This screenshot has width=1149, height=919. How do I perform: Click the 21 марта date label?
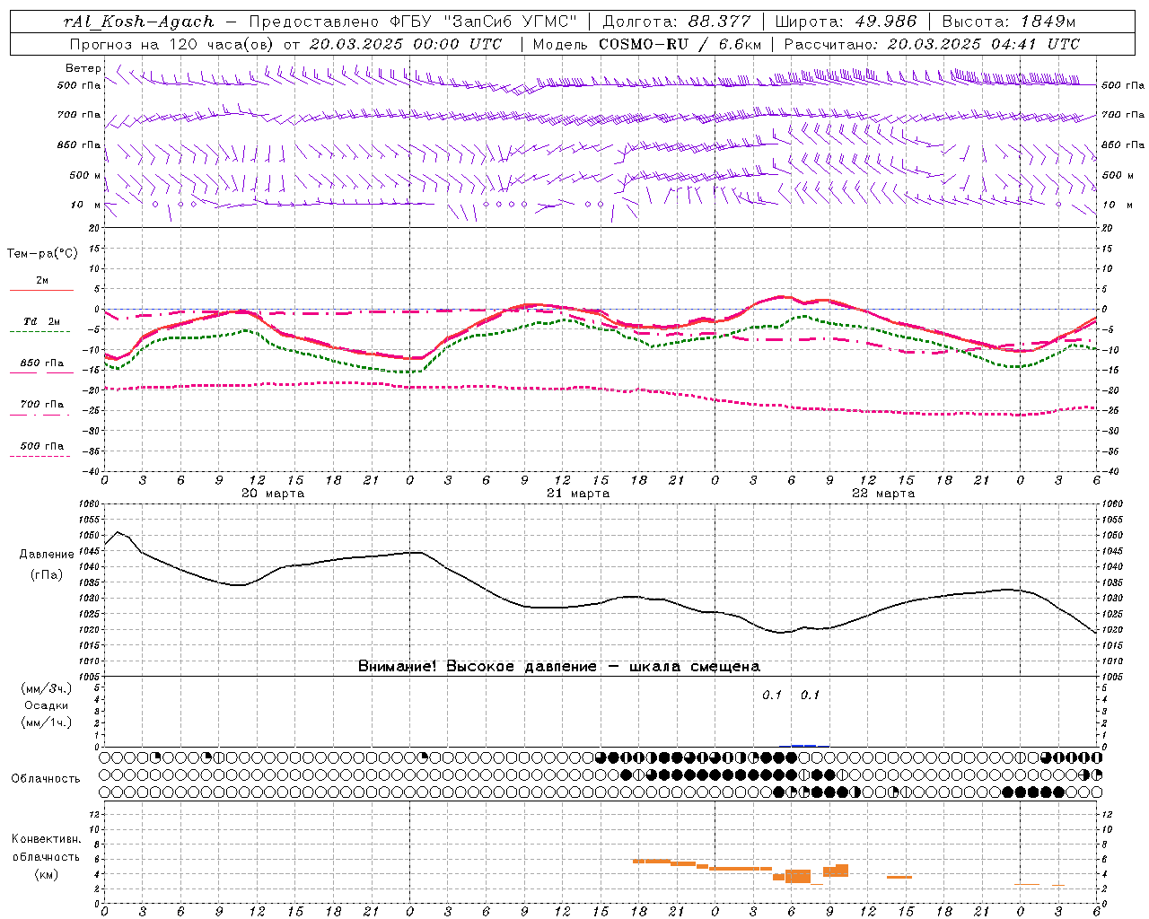coord(578,494)
